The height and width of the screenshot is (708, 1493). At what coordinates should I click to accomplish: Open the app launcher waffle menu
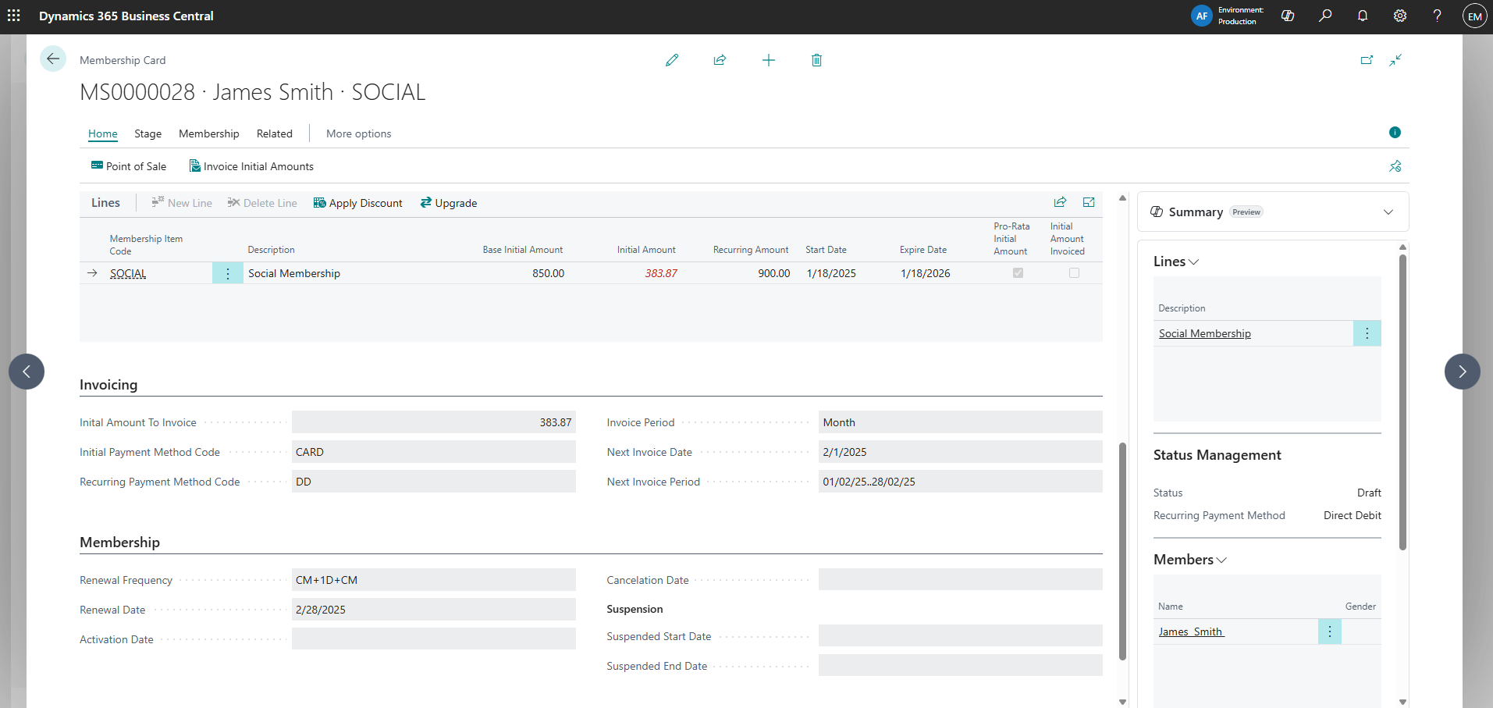tap(14, 16)
